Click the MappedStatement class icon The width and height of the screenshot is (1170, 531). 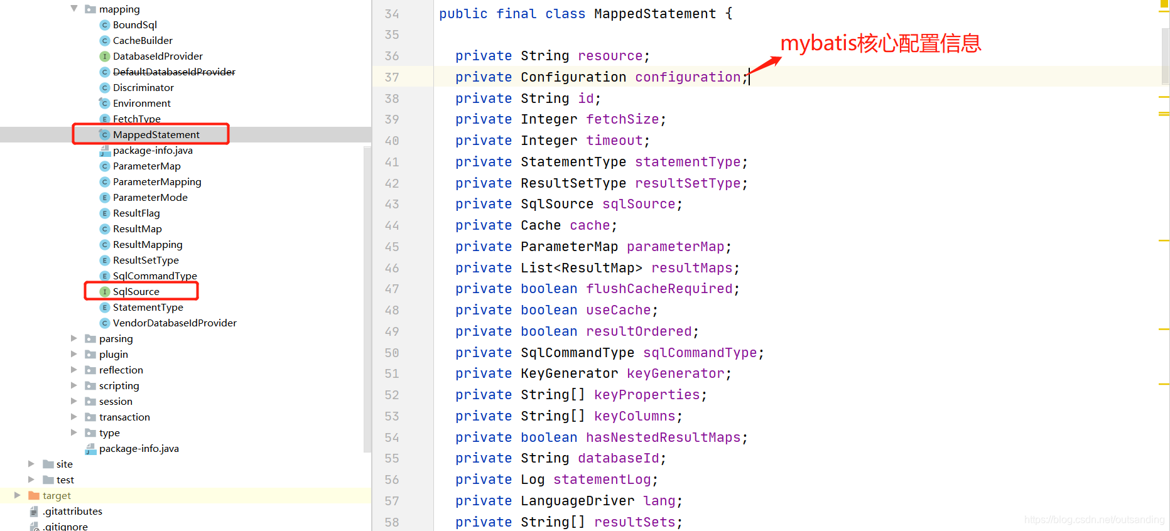point(105,135)
